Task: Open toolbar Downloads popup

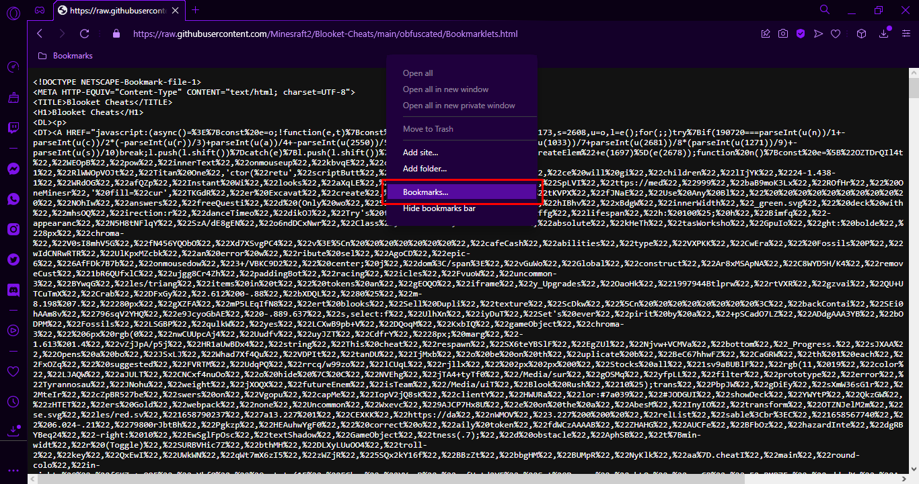Action: point(885,34)
